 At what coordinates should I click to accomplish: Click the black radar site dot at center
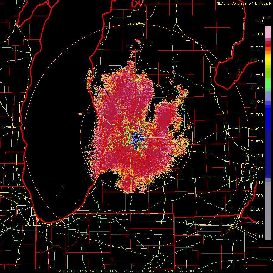click(136, 137)
